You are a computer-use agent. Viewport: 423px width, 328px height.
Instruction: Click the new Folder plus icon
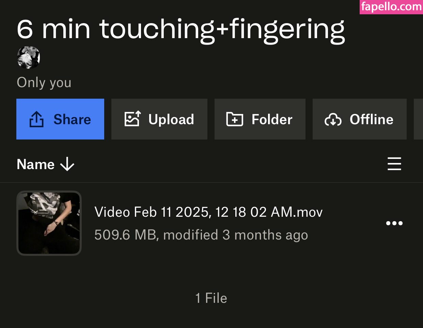click(x=235, y=119)
